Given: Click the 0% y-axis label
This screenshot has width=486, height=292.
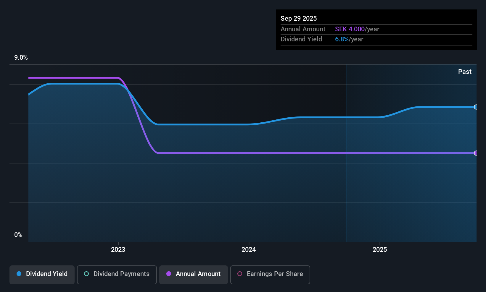Looking at the screenshot, I should (x=18, y=235).
